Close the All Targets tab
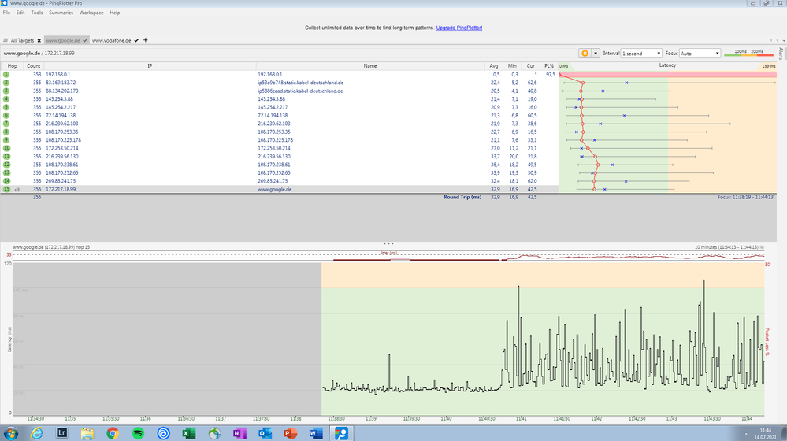Viewport: 787px width, 441px height. pyautogui.click(x=39, y=41)
